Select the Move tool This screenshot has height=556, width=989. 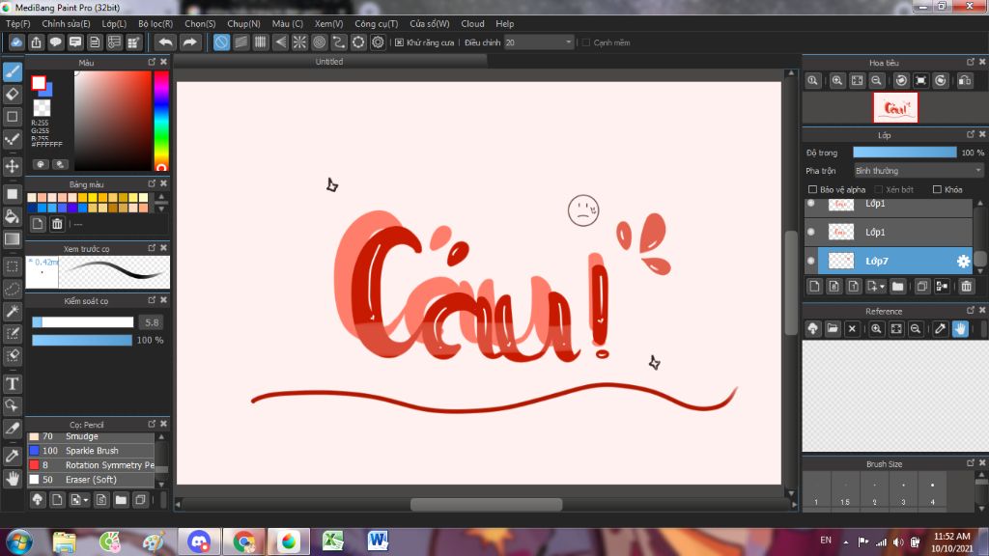pyautogui.click(x=12, y=166)
